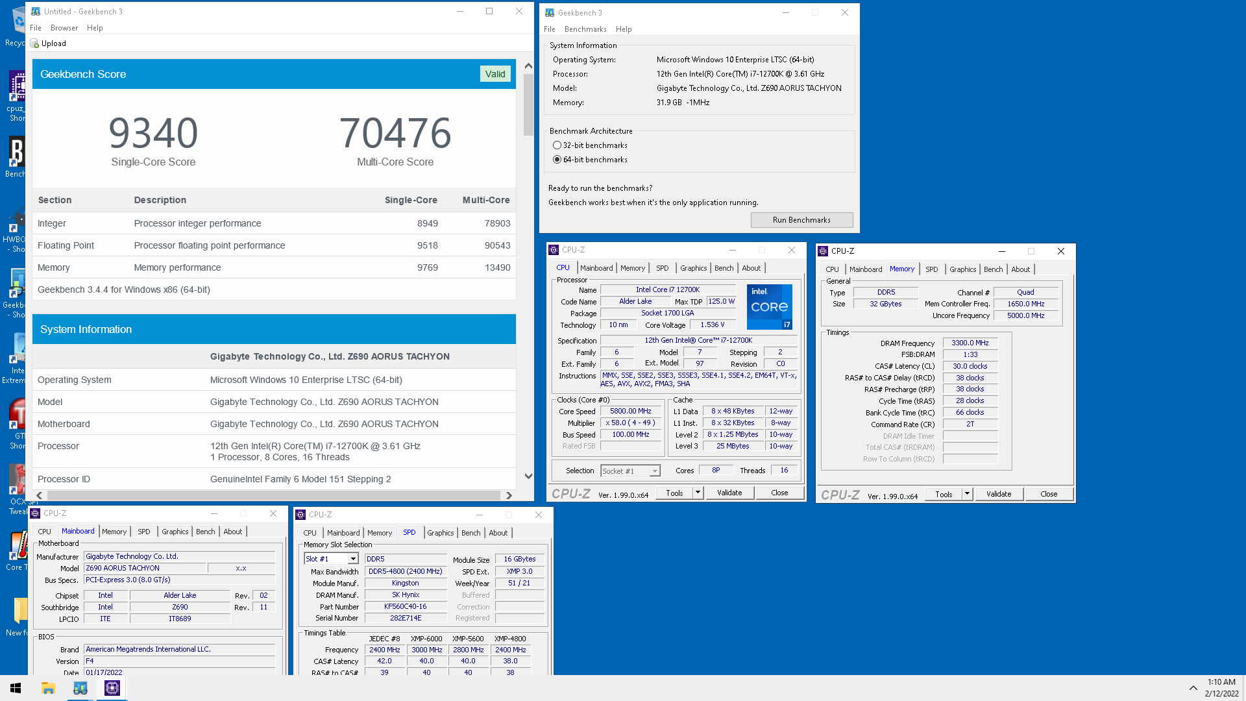
Task: Click the horizontal scrollbar in Geekbench results
Action: tap(273, 495)
